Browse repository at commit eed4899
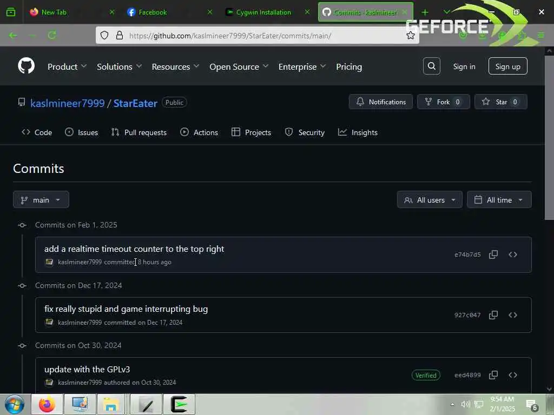Screen dimensions: 554x415 pos(513,375)
